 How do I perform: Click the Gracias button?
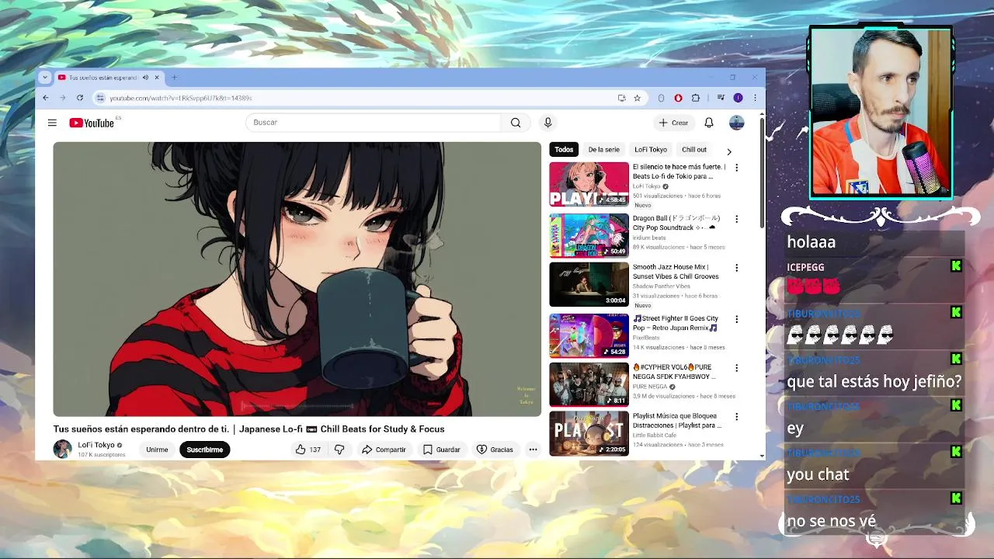(495, 450)
